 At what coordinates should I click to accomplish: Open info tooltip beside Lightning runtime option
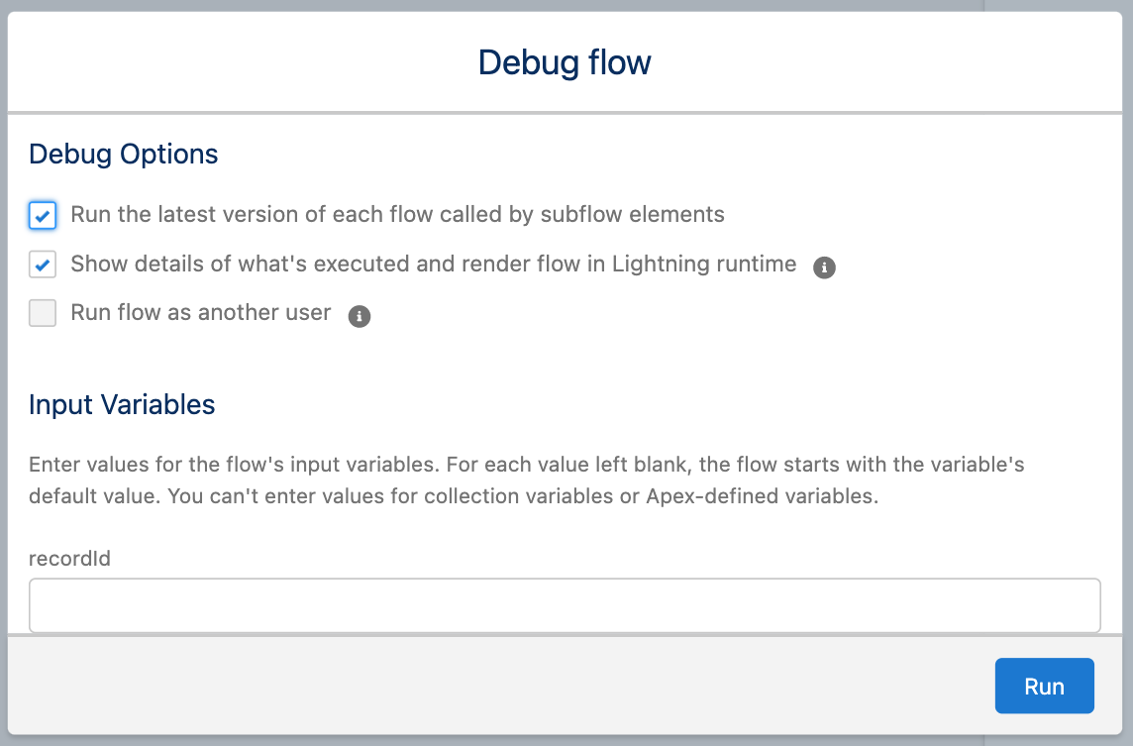pos(824,267)
